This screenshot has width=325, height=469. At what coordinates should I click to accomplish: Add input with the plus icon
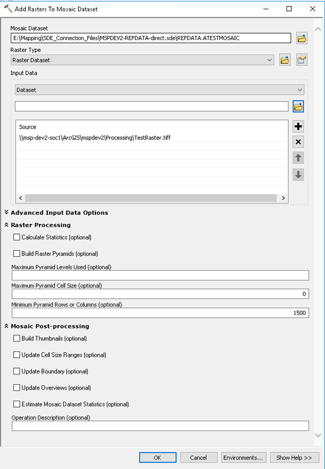[298, 126]
